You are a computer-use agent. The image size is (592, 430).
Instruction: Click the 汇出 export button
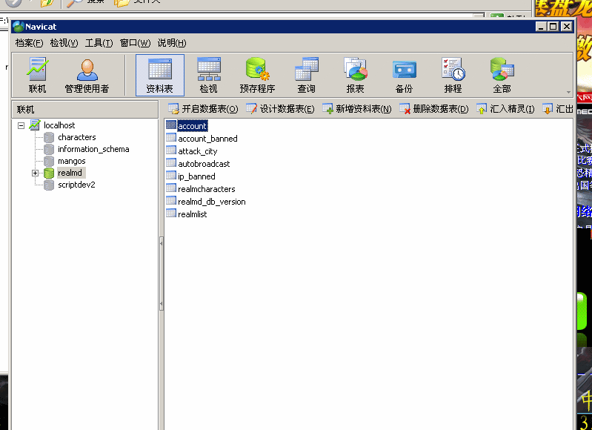[x=558, y=109]
